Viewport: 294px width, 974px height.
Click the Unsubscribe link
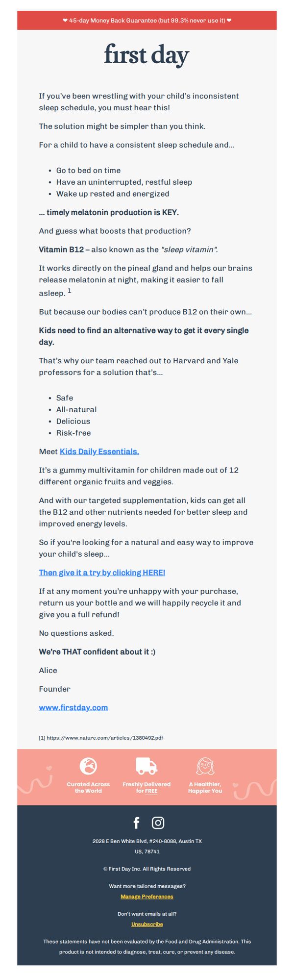coord(147,924)
